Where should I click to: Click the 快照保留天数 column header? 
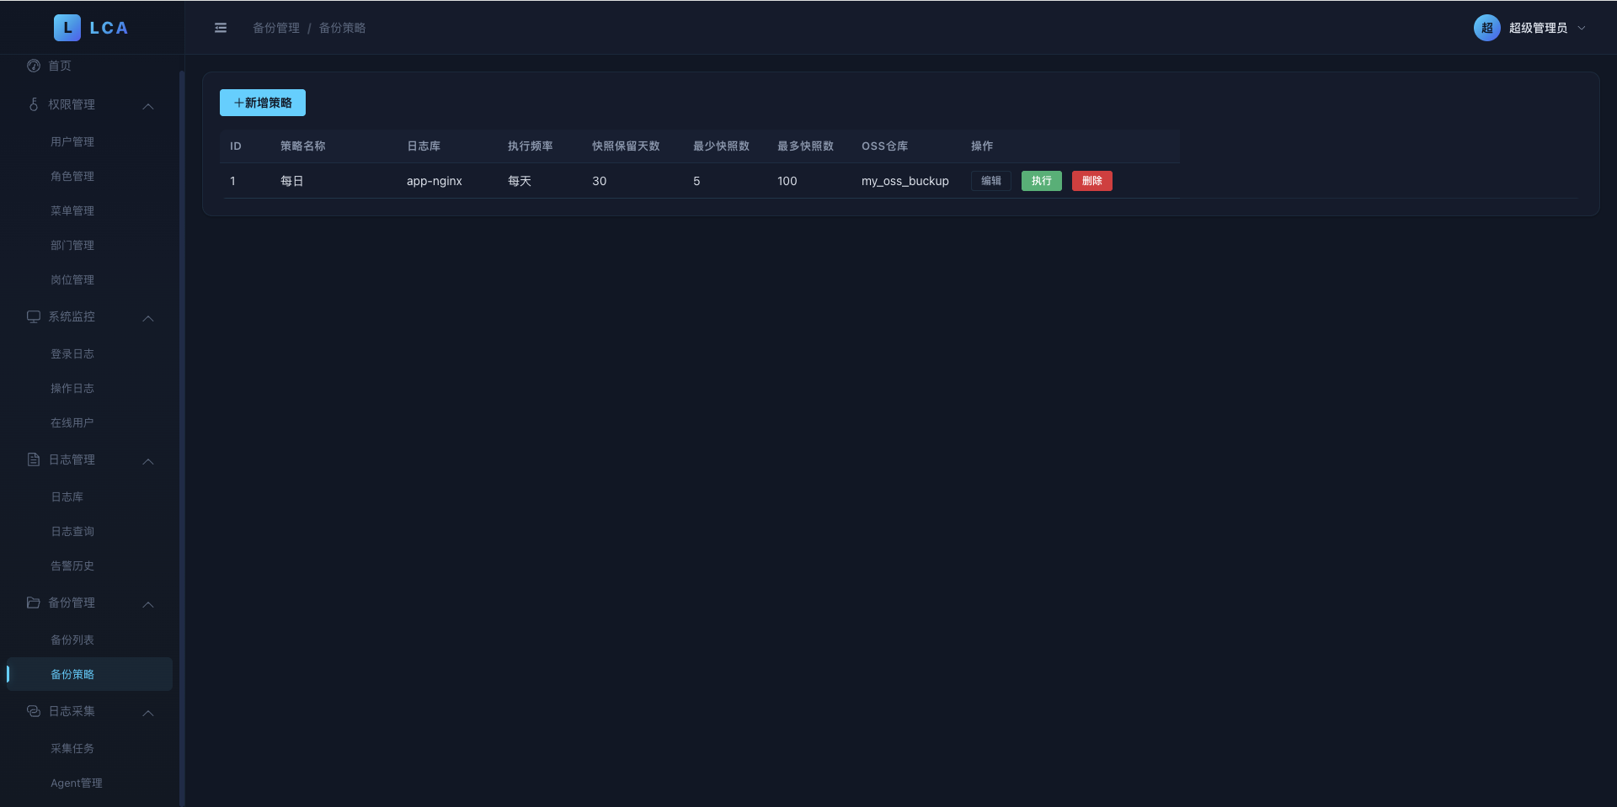[x=626, y=146]
